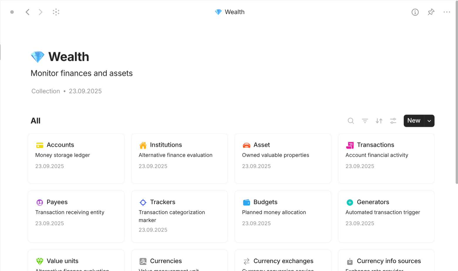Open the Currency exchanges card
Screen dimensions: 458x271
pos(283,261)
